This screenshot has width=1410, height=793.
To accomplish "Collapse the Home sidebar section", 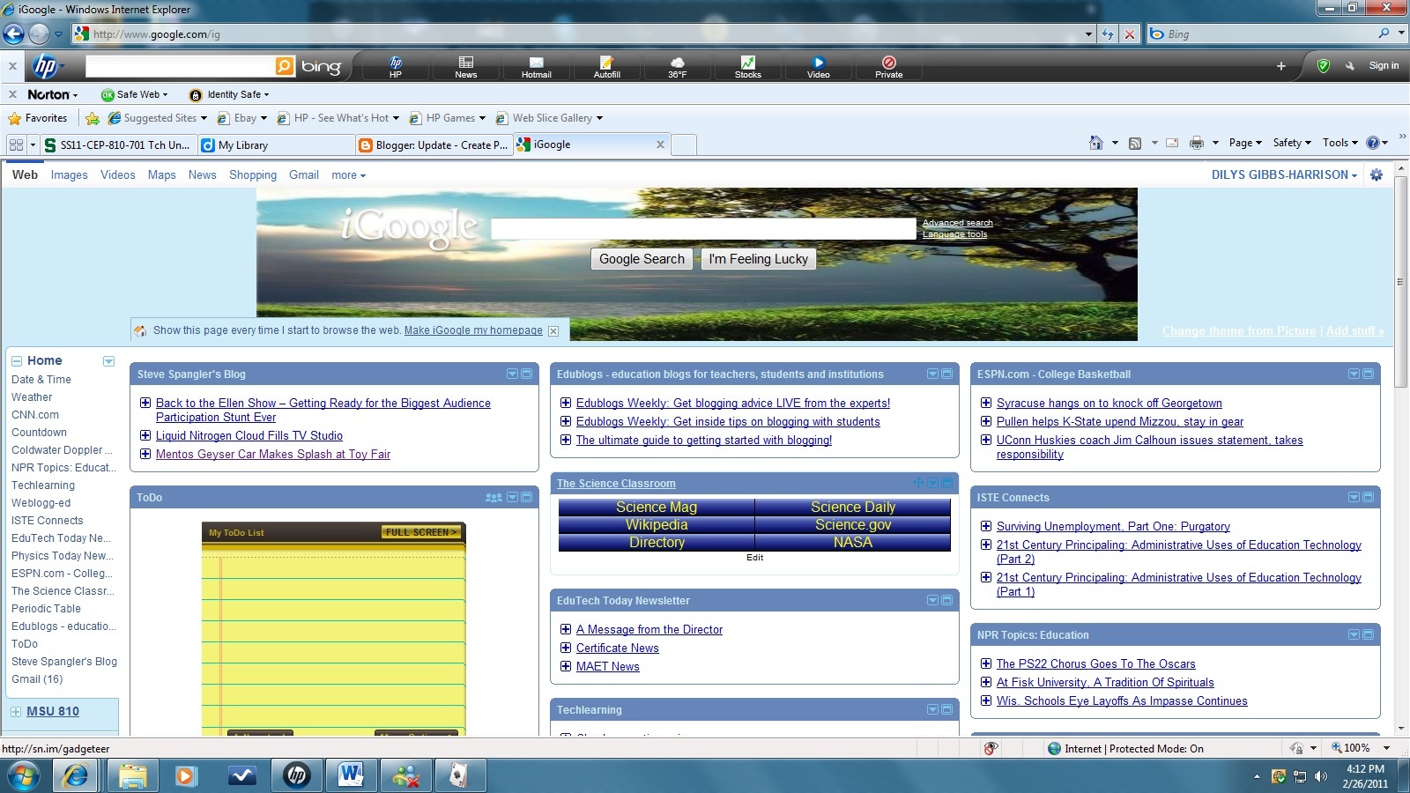I will tap(16, 360).
